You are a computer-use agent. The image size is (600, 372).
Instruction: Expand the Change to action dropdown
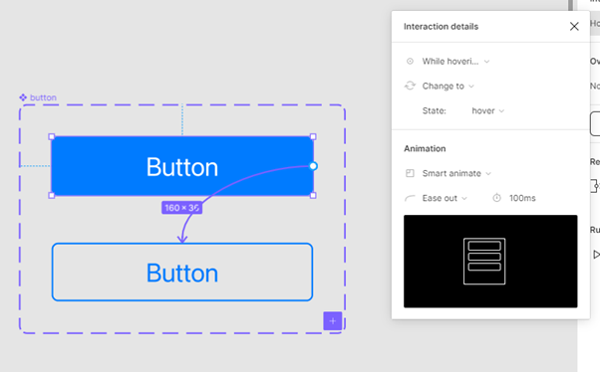(x=449, y=86)
